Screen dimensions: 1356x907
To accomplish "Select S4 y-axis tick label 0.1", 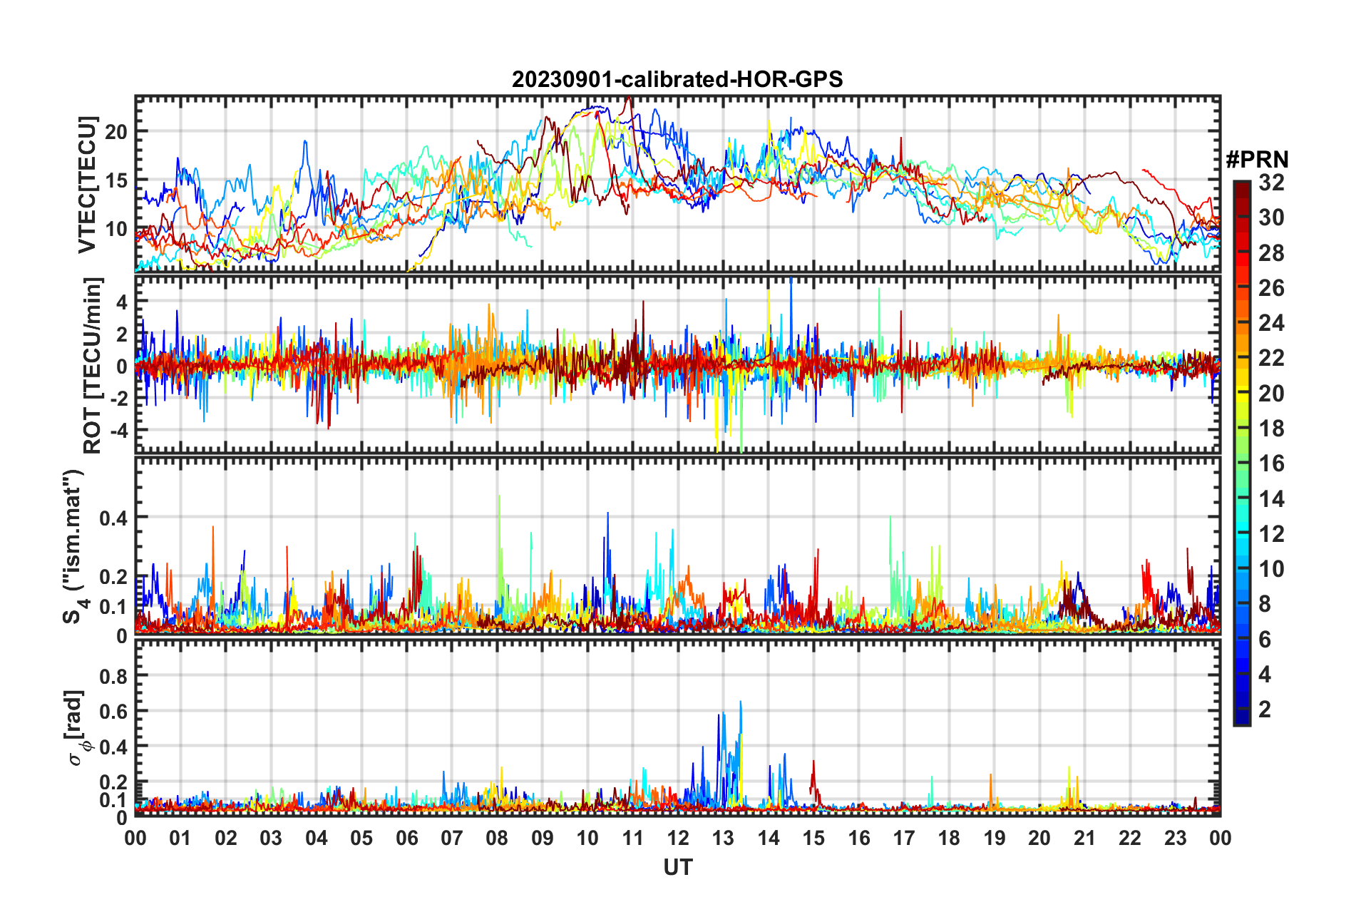I will tap(114, 607).
